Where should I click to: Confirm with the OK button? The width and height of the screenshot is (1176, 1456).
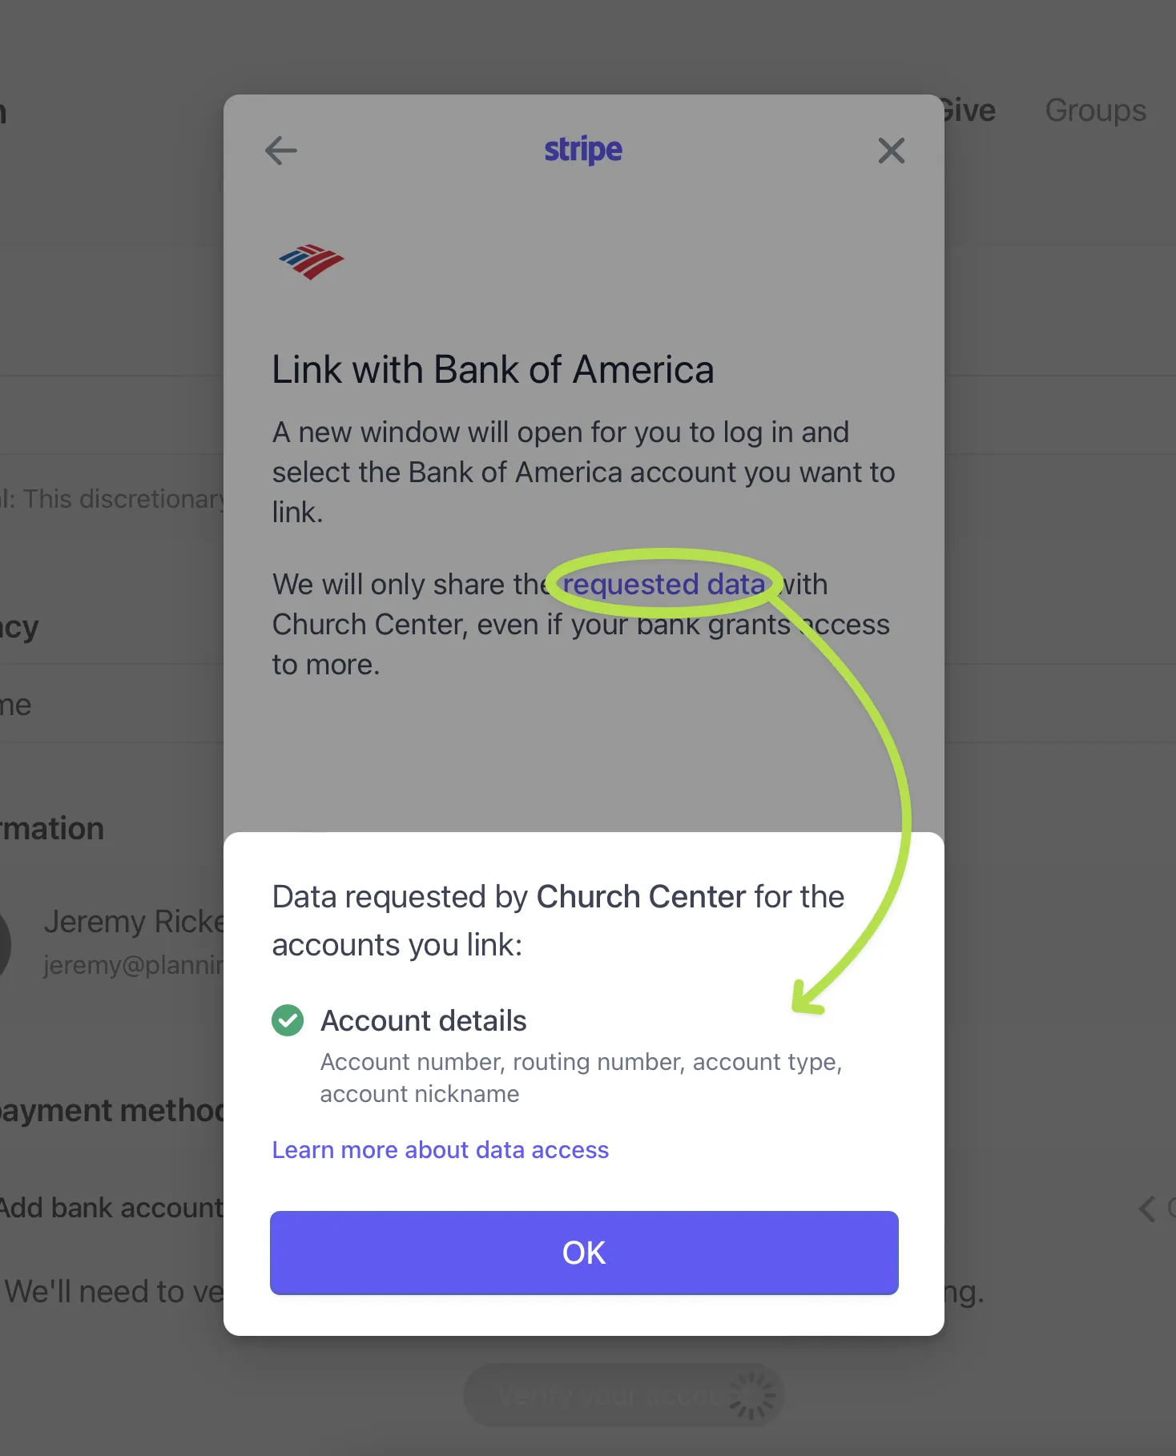[x=584, y=1253]
